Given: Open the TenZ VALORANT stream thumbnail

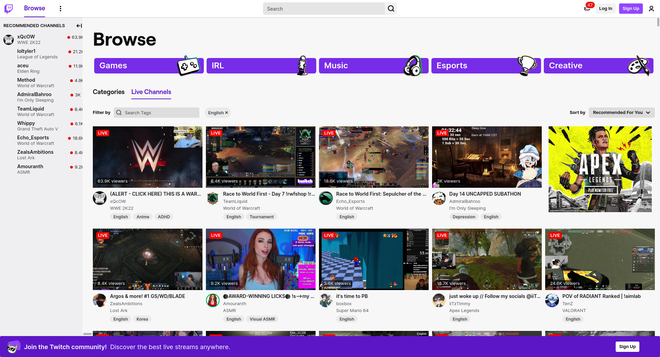Looking at the screenshot, I should click(x=600, y=259).
